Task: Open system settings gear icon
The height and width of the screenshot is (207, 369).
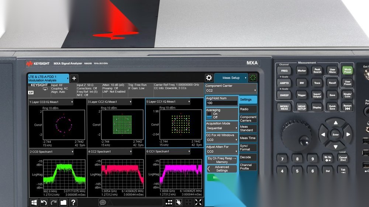Action: [209, 78]
